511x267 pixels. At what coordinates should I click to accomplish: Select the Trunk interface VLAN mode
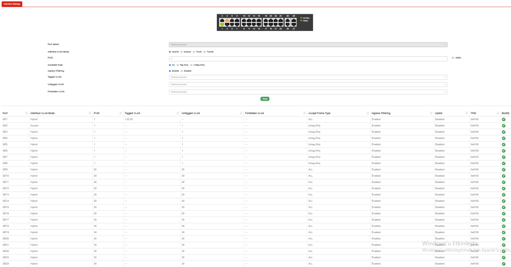point(194,52)
